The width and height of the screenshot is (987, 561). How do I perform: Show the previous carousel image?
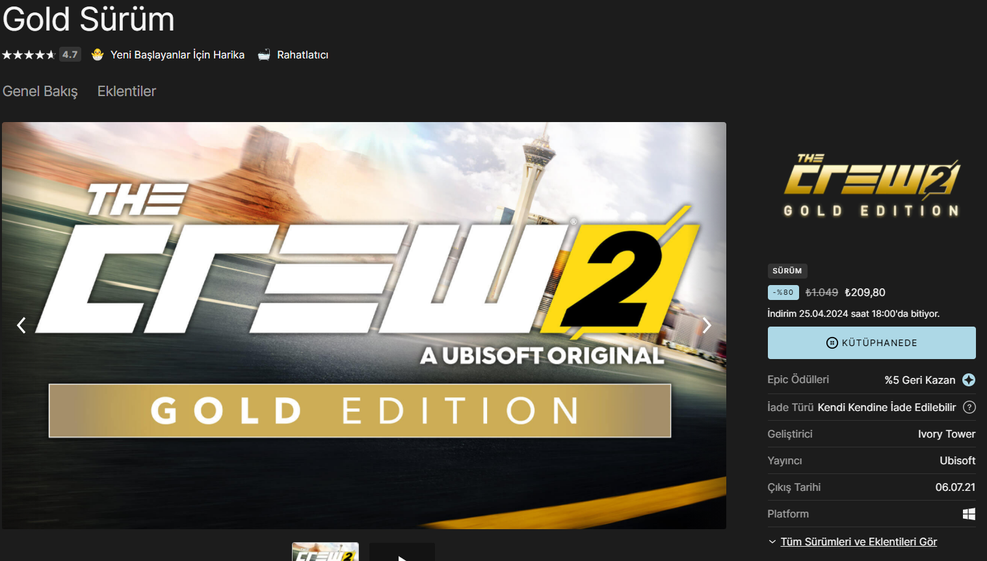(x=21, y=325)
